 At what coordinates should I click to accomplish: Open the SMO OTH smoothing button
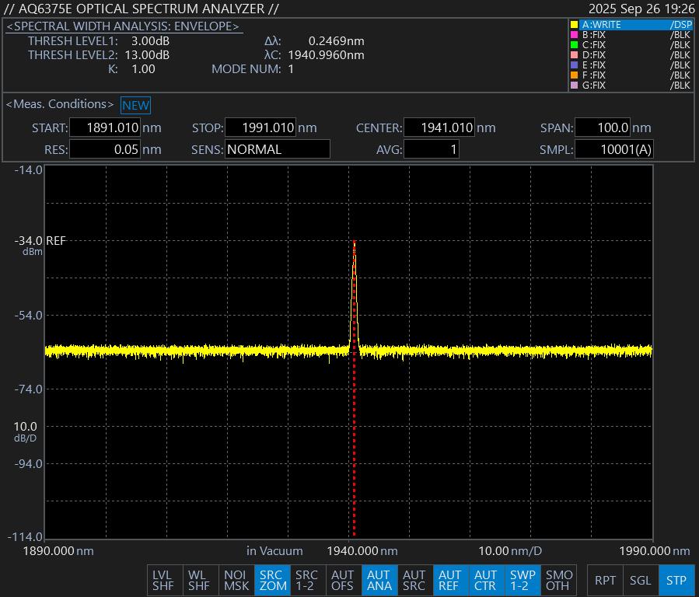(x=557, y=580)
